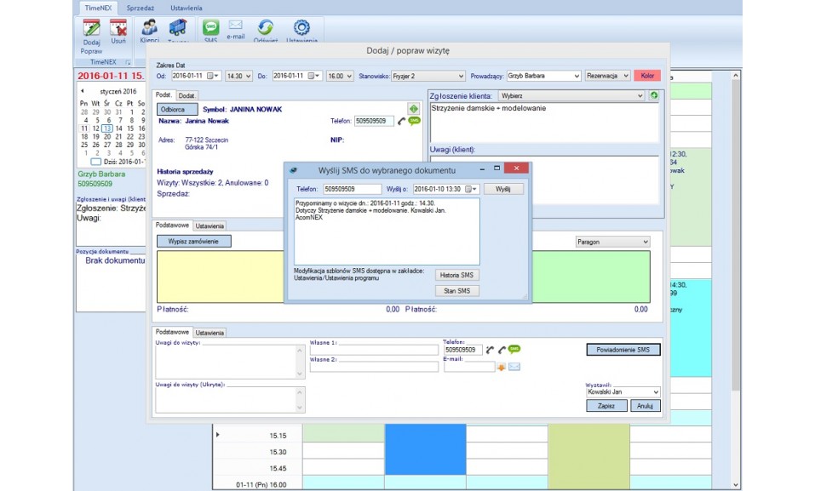
Task: Open the Dodat. tab in client panel
Action: click(187, 95)
